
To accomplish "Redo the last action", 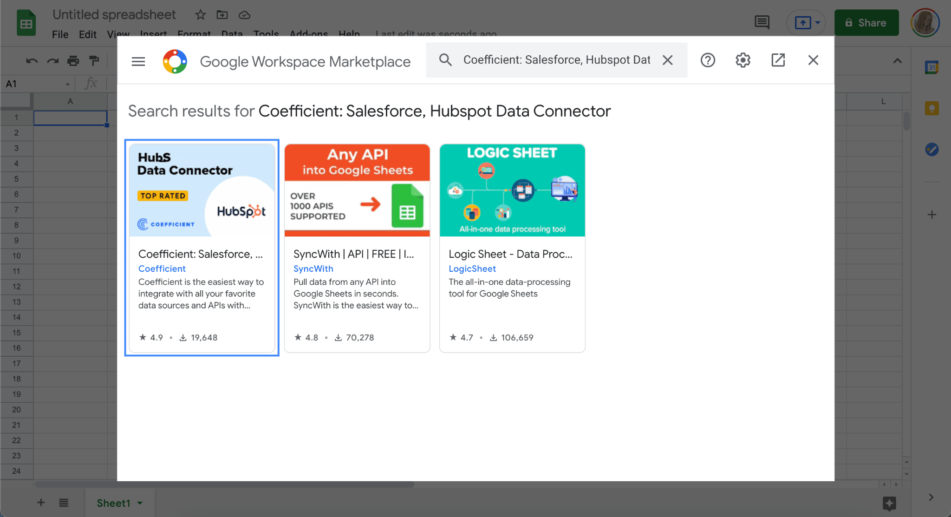I will pyautogui.click(x=53, y=61).
